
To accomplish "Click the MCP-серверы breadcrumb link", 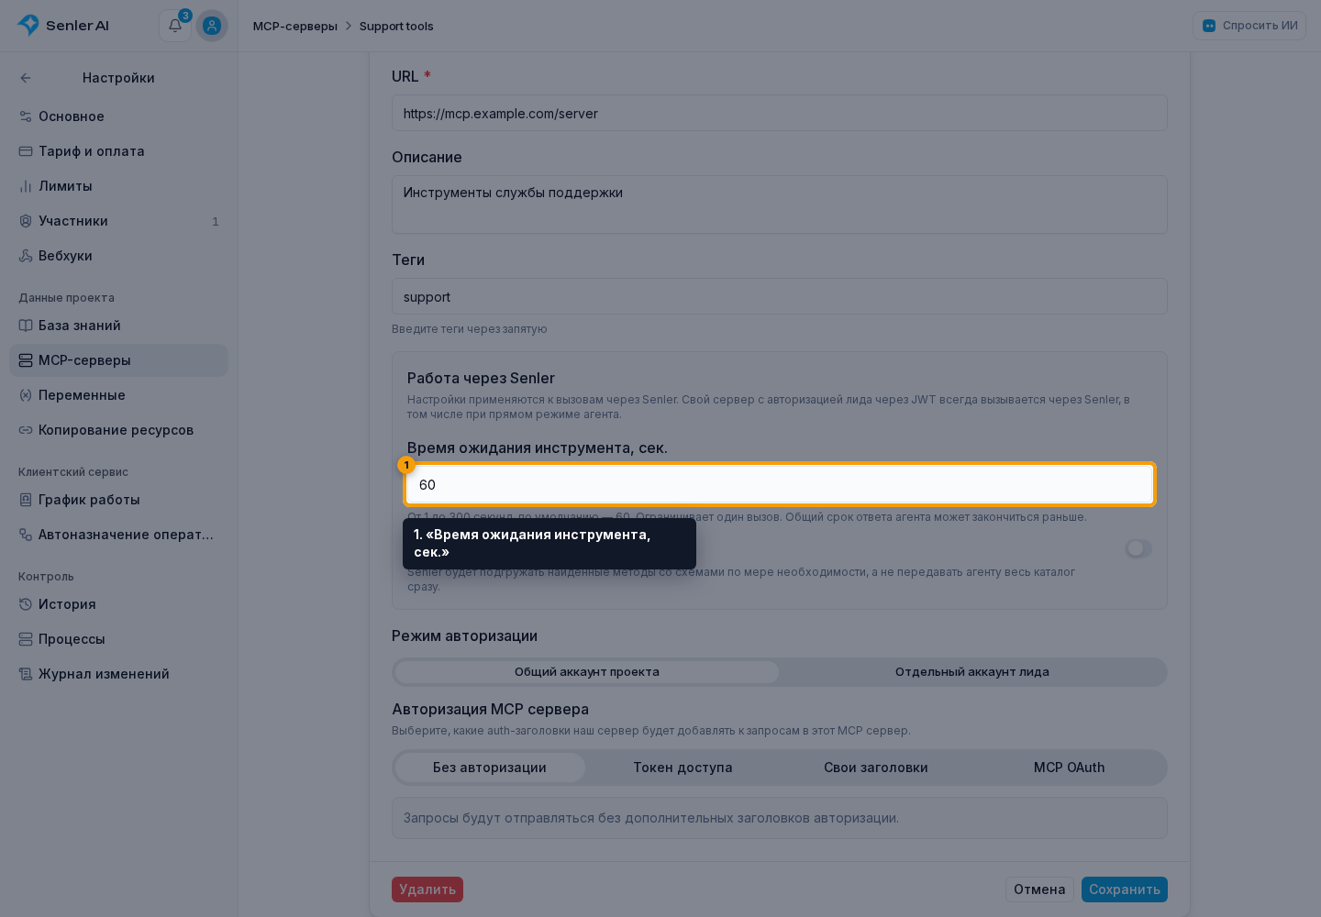I will (295, 26).
